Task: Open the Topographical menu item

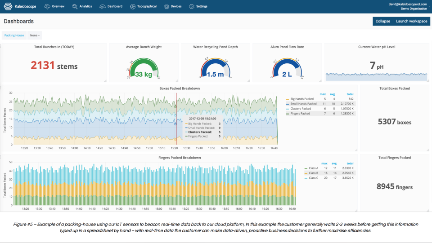Action: [147, 6]
